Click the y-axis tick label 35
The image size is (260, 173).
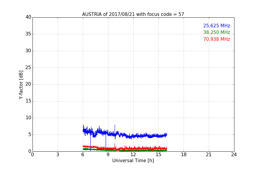tap(28, 34)
